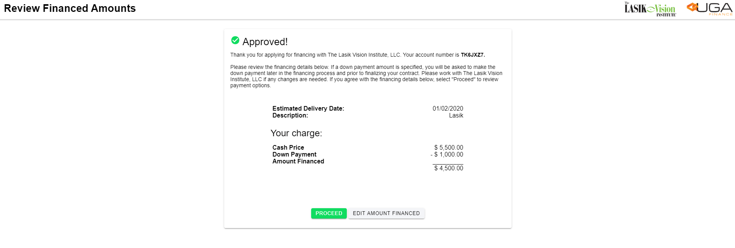Click the Review Financed Amounts page title
Screen dimensions: 735x248
tap(70, 8)
